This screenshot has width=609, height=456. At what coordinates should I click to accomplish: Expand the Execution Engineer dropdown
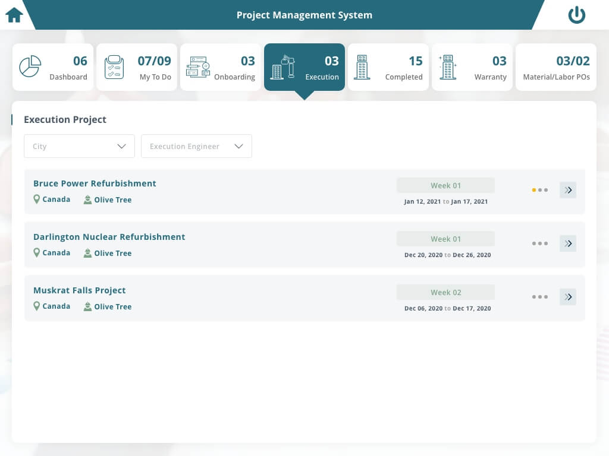click(196, 146)
